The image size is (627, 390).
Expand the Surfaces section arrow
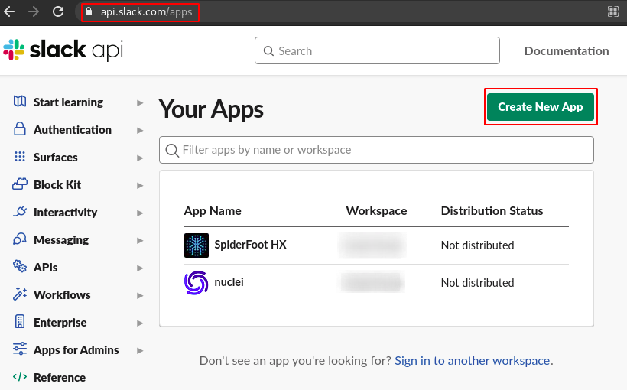coord(140,158)
